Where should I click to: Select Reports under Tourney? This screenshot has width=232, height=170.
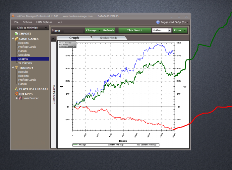[24, 76]
